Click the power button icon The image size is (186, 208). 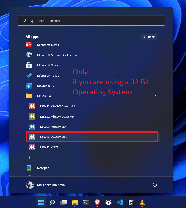(x=155, y=185)
